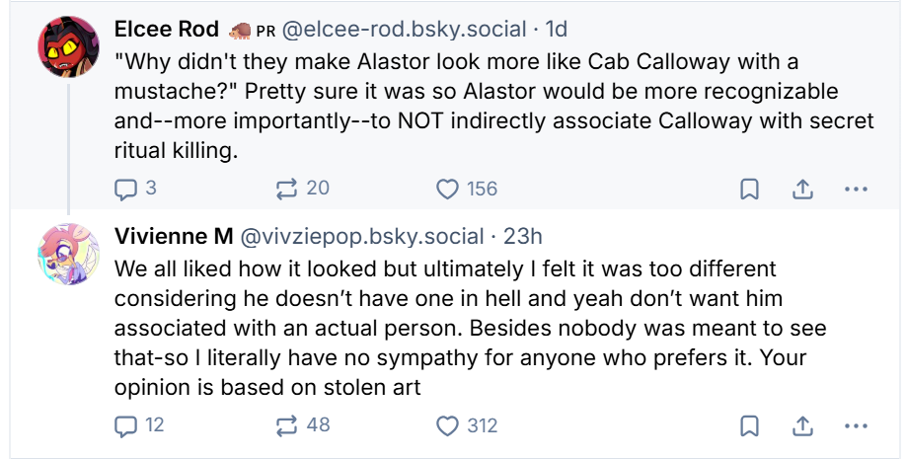Reply to Elcee Rod's post

click(x=126, y=188)
